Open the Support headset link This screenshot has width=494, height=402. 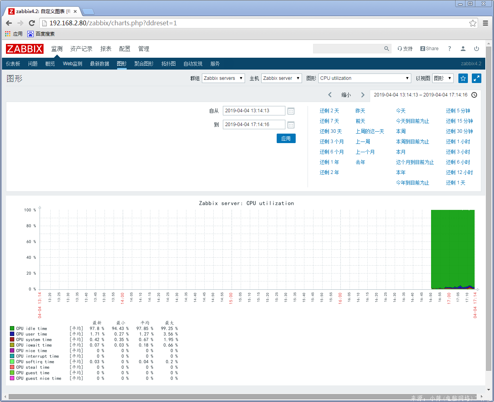405,49
